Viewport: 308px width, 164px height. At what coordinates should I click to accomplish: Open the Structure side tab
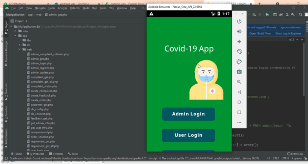[x=6, y=92]
